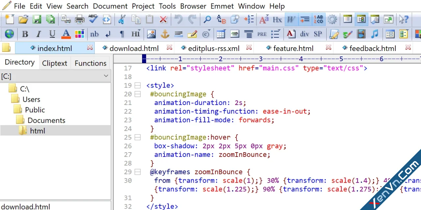Click the context help cursor icon
This screenshot has width=421, height=210.
pyautogui.click(x=404, y=19)
